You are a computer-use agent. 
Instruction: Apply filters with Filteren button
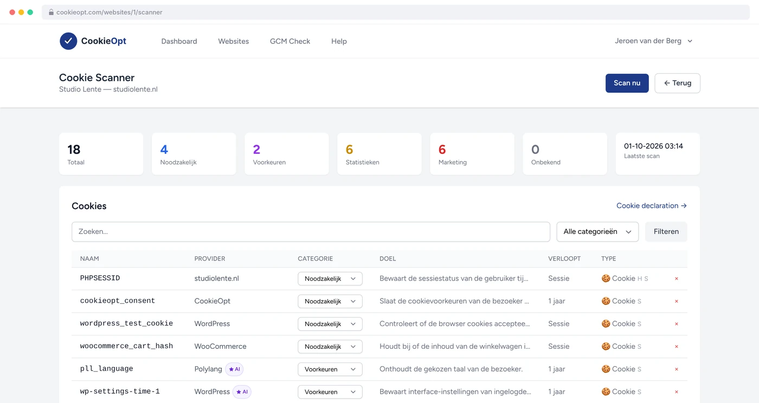[x=666, y=232]
